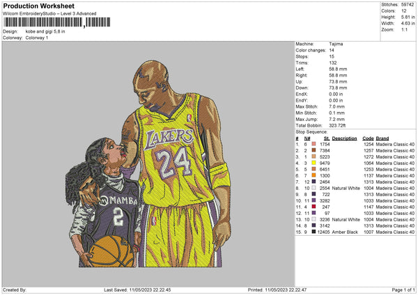
Task: Click the color swatch in stop sequence row 1
Action: 313,144
